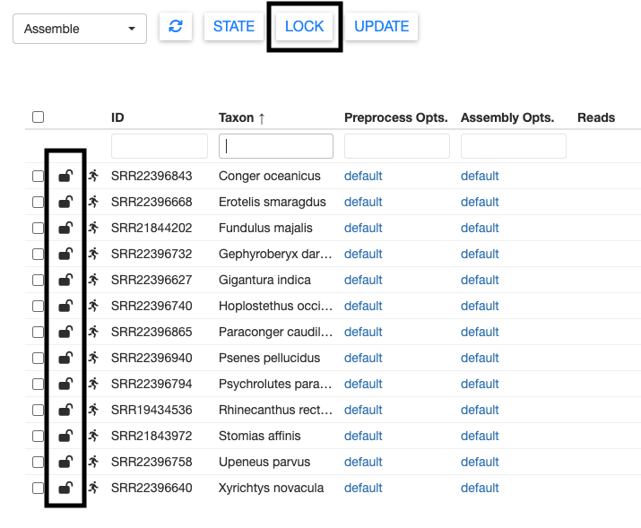The height and width of the screenshot is (528, 641).
Task: Open the Assemble dropdown
Action: point(80,29)
